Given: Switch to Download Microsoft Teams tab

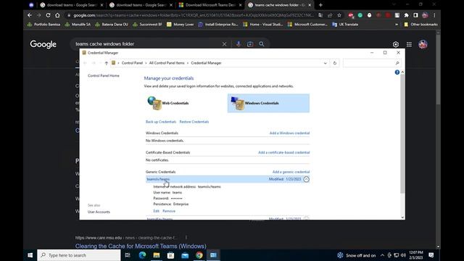Looking at the screenshot, I should (210, 5).
